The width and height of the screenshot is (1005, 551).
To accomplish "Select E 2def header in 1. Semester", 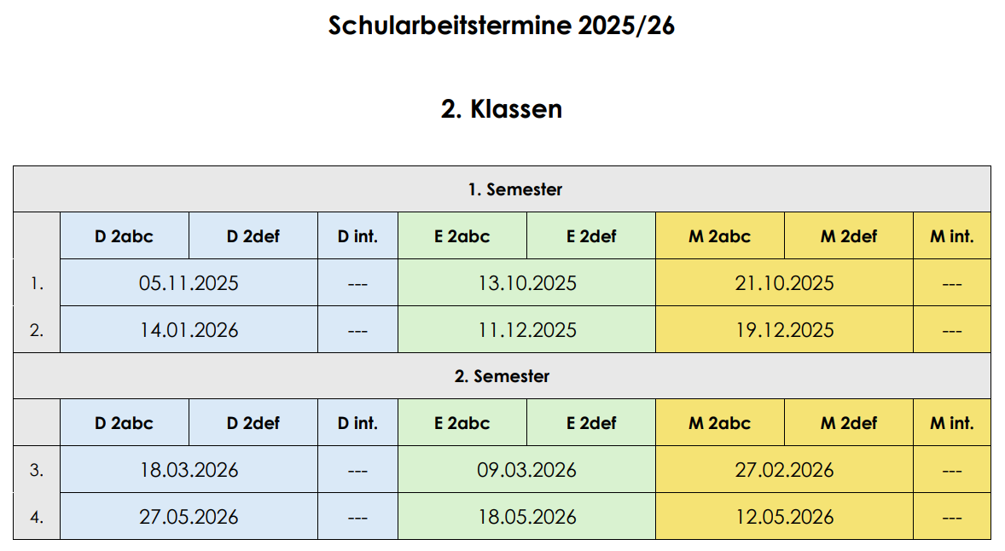I will pos(591,236).
